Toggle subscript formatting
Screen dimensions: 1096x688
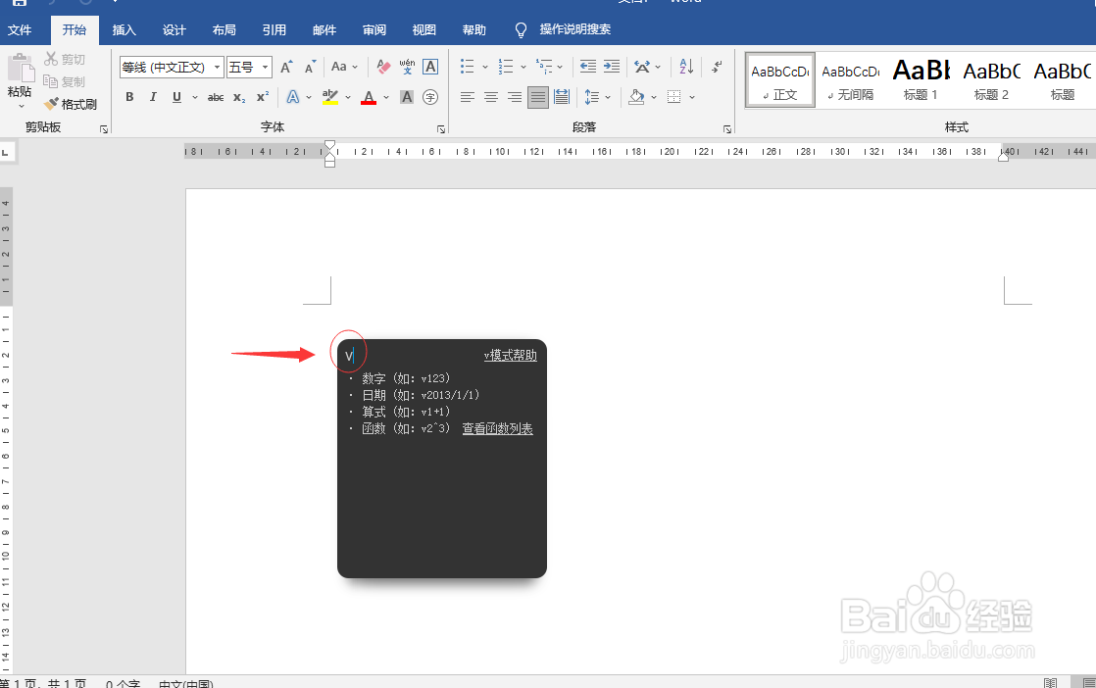coord(239,97)
